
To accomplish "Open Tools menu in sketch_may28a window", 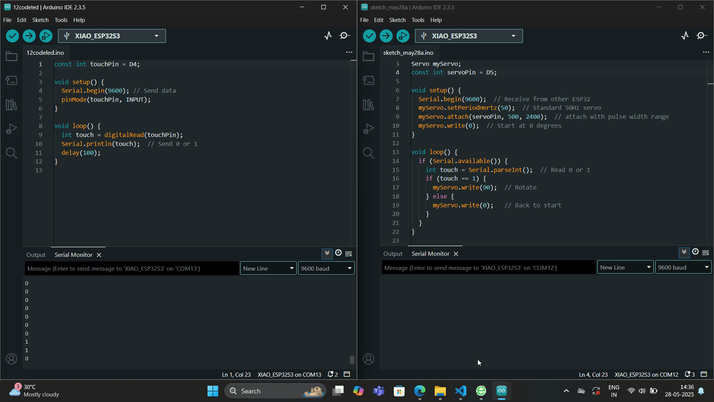I will click(x=418, y=20).
